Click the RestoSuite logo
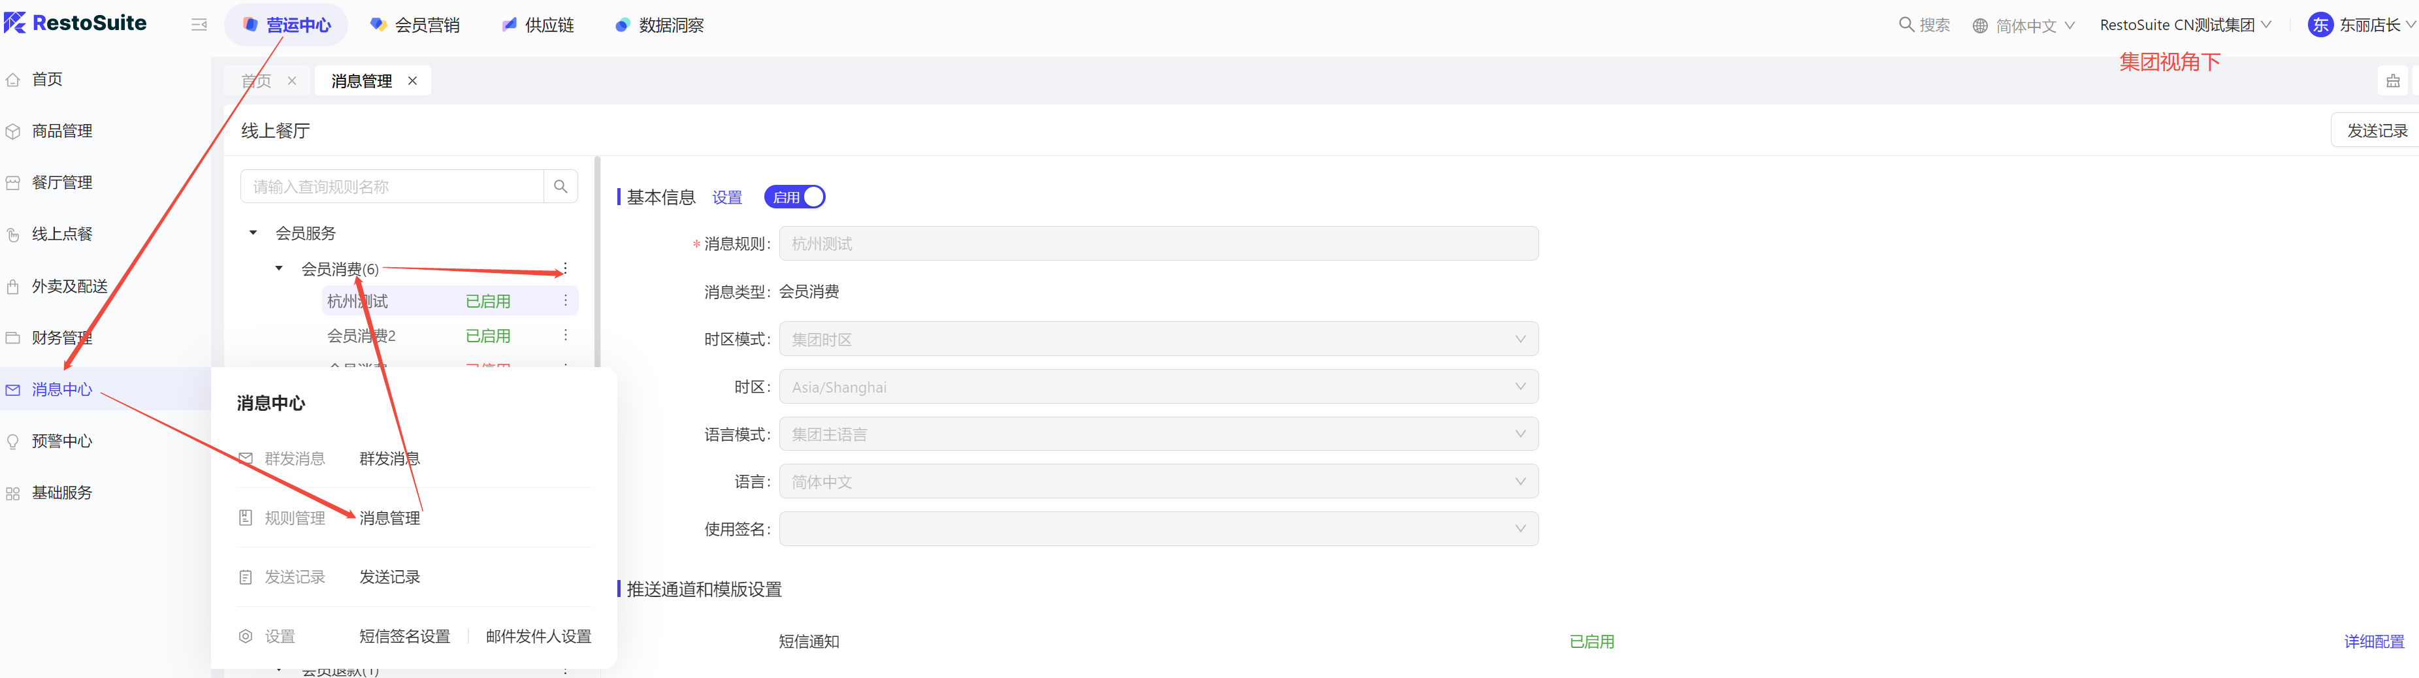The width and height of the screenshot is (2419, 678). pos(75,24)
